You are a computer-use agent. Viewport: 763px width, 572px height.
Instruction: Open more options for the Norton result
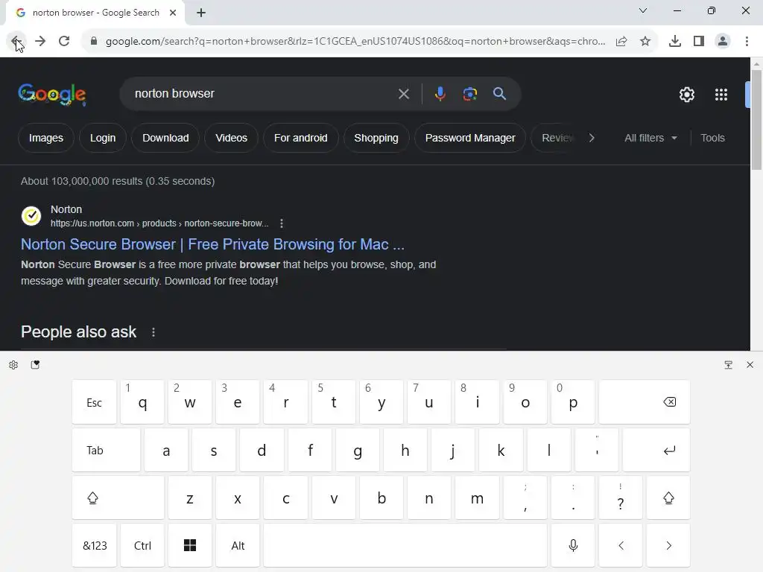(281, 223)
